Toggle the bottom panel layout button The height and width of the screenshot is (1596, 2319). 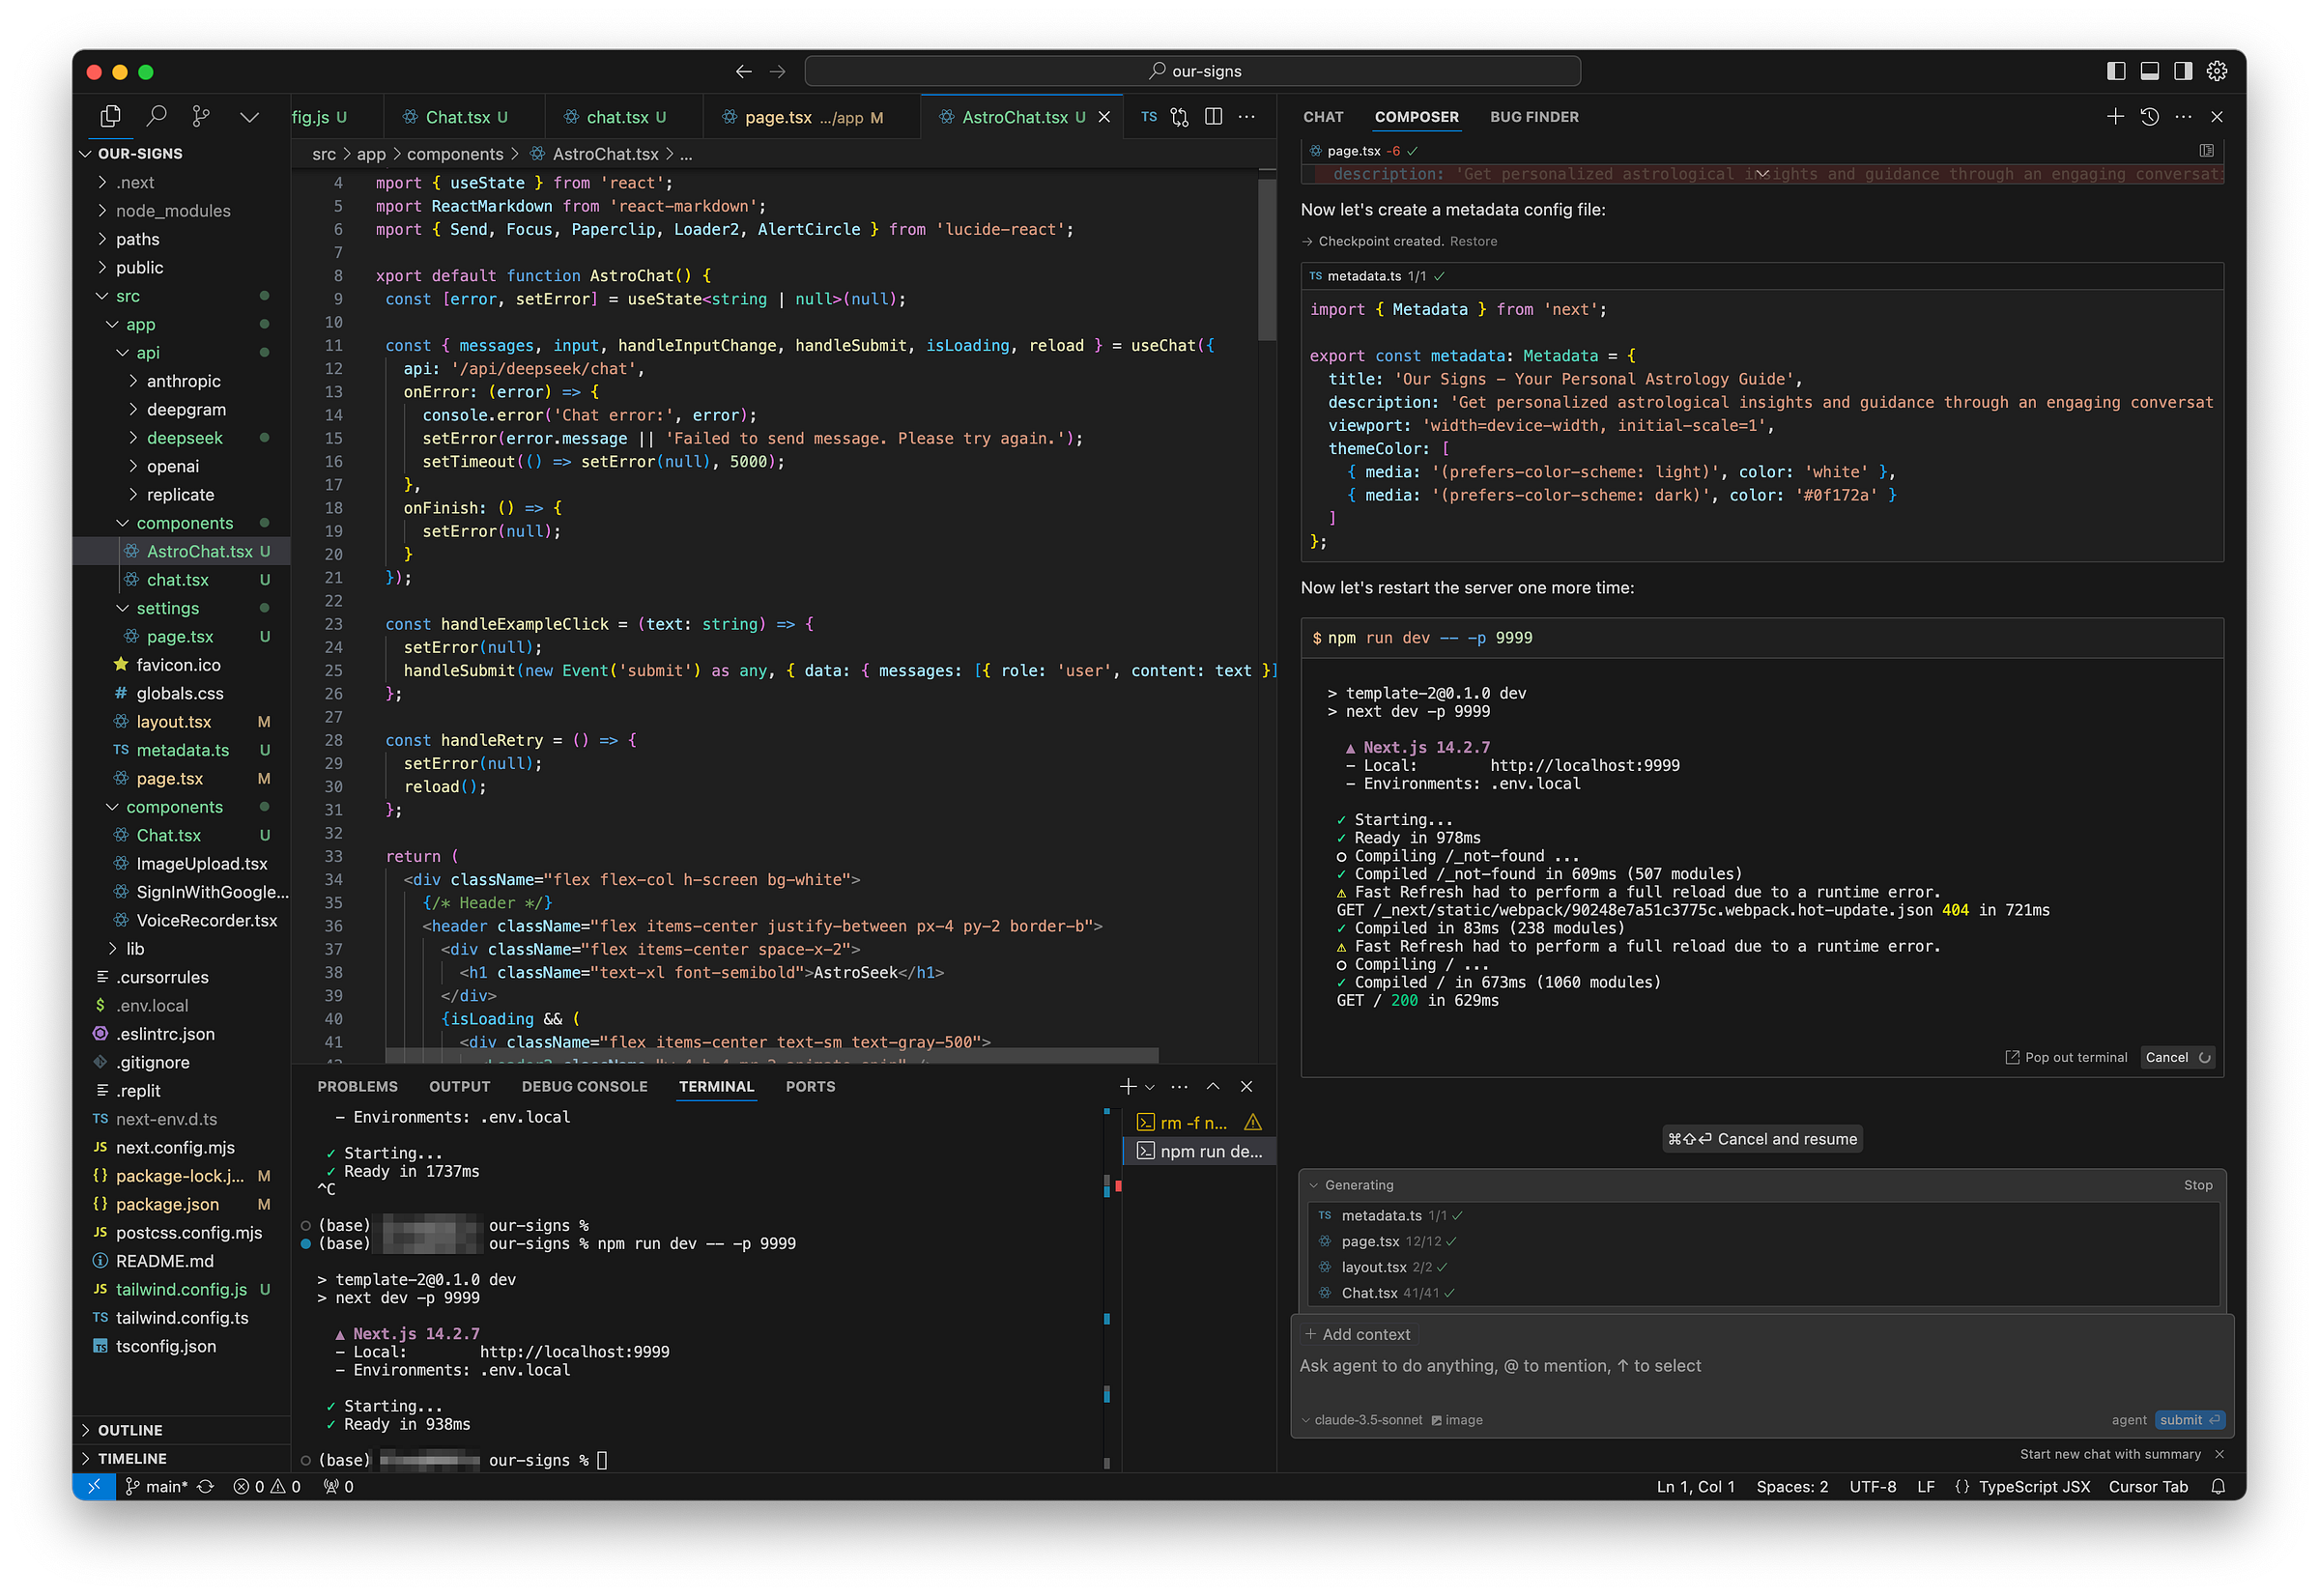(x=2149, y=71)
